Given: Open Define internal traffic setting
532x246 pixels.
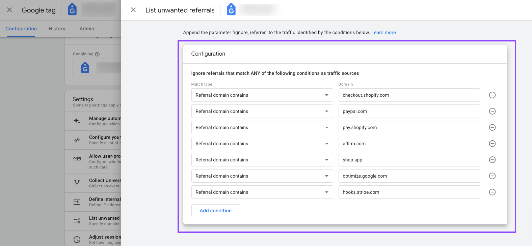Looking at the screenshot, I should coord(93,202).
